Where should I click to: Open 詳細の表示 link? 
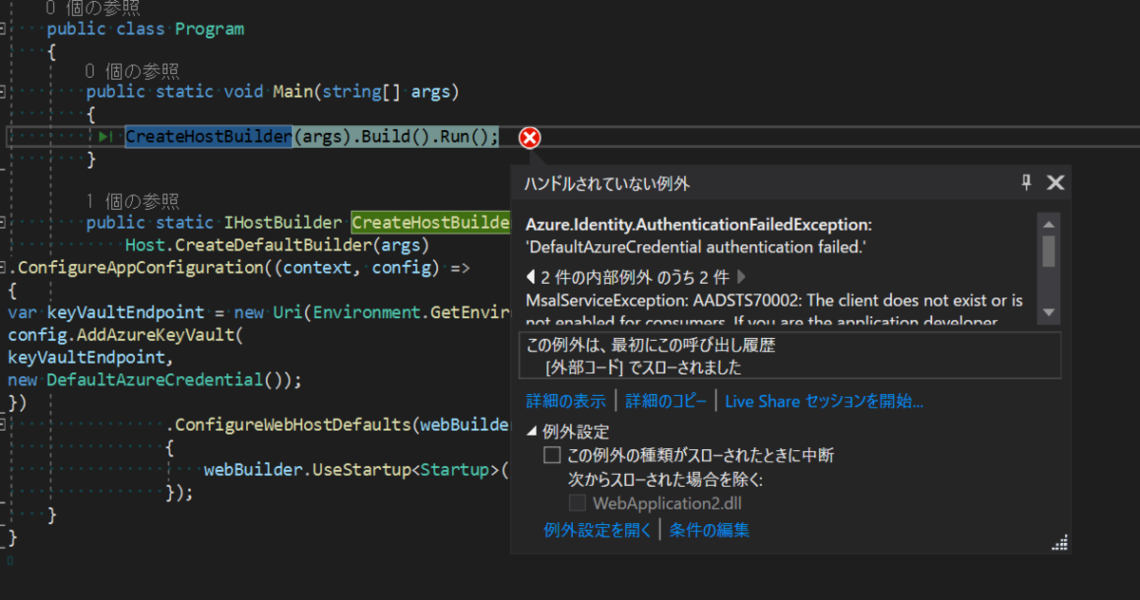[x=566, y=402]
